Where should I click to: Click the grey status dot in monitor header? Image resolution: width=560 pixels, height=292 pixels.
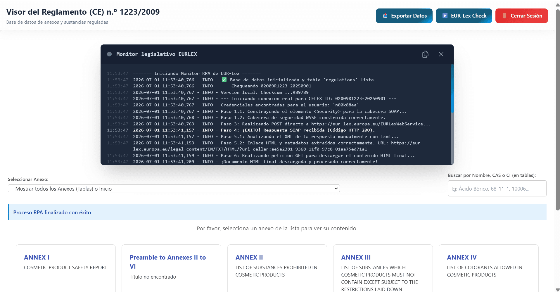pos(109,54)
